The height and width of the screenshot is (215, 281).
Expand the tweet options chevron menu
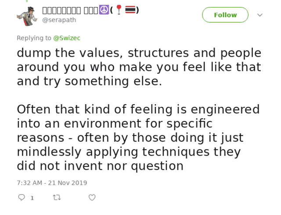click(x=259, y=15)
